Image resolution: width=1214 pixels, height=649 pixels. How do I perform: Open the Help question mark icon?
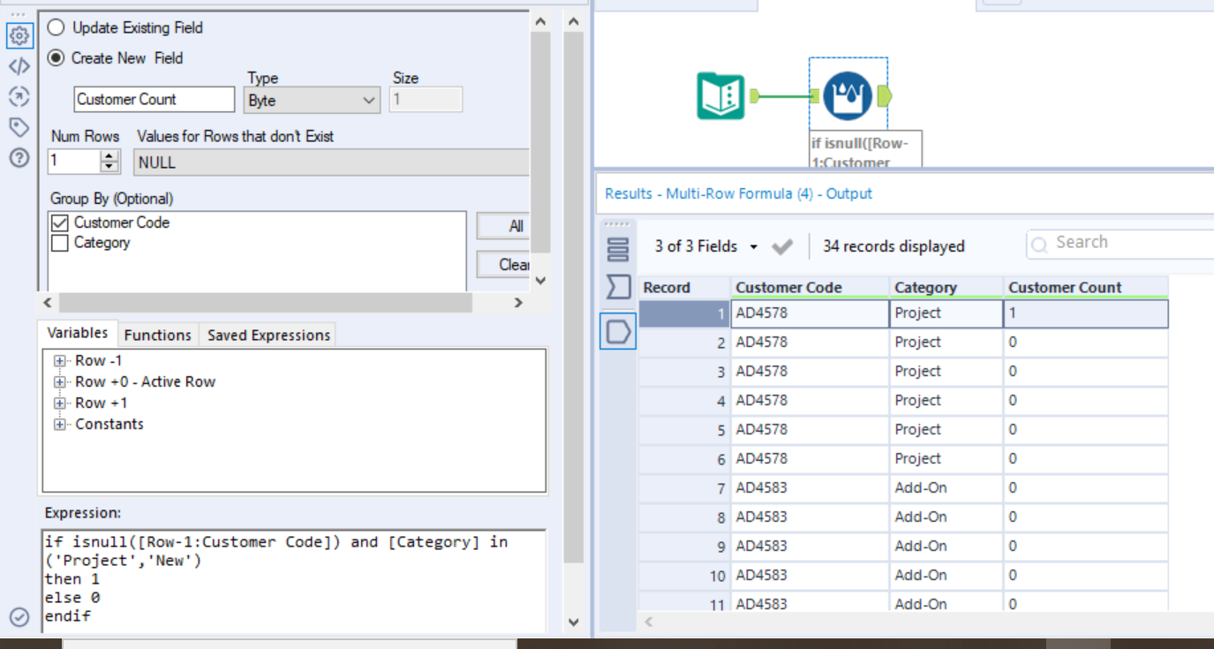19,159
